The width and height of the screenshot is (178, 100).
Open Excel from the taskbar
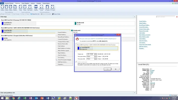point(25,98)
